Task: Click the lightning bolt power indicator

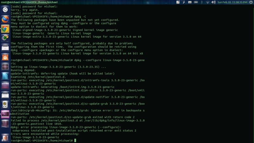Action: point(184,2)
